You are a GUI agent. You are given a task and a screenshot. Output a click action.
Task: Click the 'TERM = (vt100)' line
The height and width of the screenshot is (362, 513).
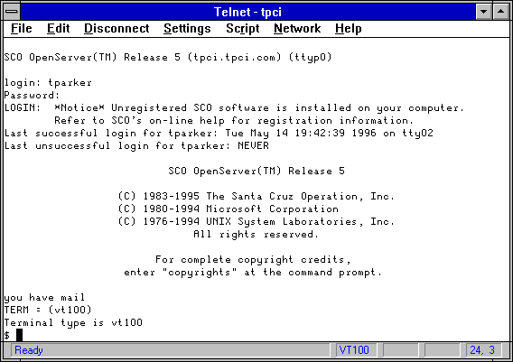48,310
